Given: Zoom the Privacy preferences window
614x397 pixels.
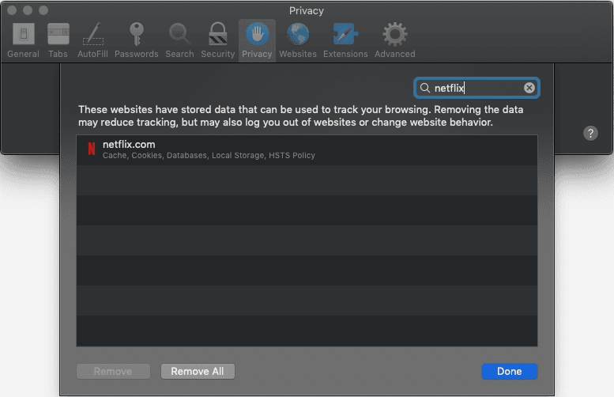Looking at the screenshot, I should (x=43, y=10).
